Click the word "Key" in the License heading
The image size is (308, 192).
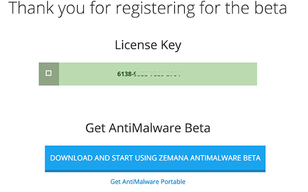coord(171,46)
